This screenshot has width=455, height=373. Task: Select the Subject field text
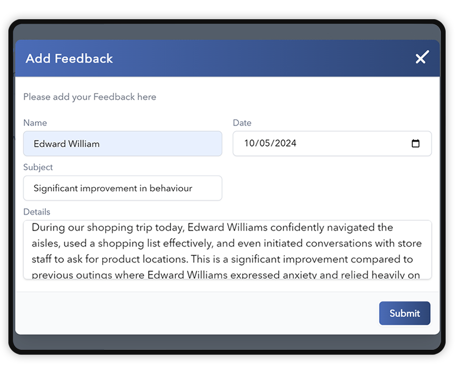122,188
